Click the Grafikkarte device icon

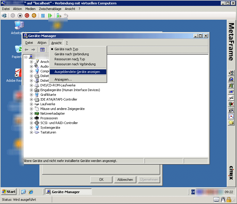pos(37,95)
